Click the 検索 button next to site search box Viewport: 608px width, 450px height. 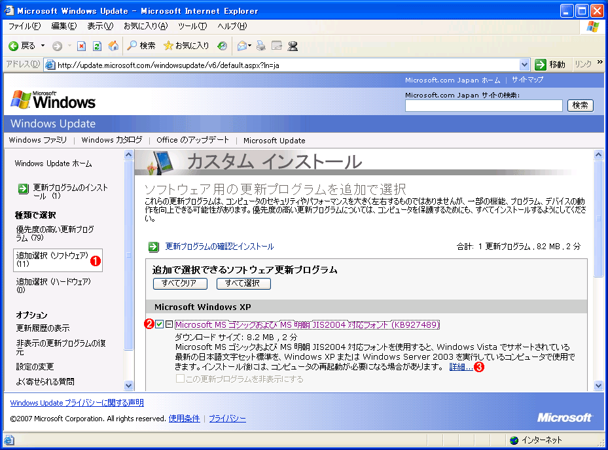[580, 105]
